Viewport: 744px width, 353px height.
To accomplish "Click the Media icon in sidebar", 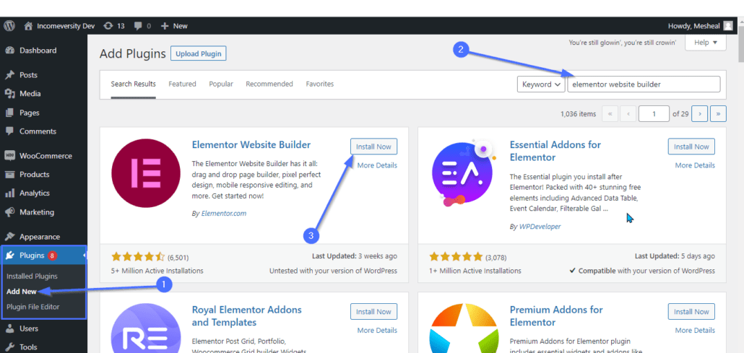I will click(x=9, y=93).
